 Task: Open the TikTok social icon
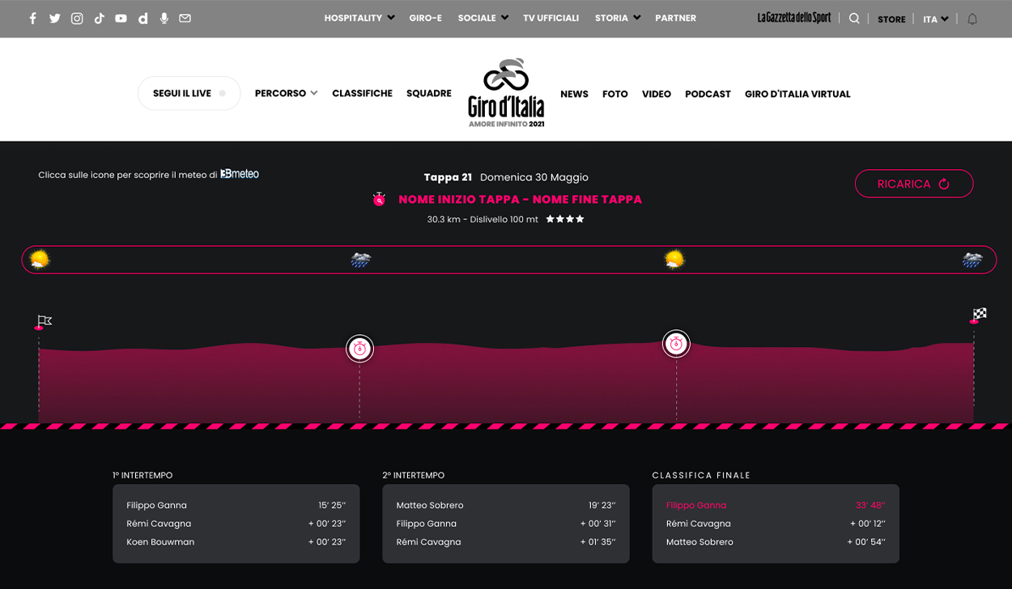coord(99,19)
